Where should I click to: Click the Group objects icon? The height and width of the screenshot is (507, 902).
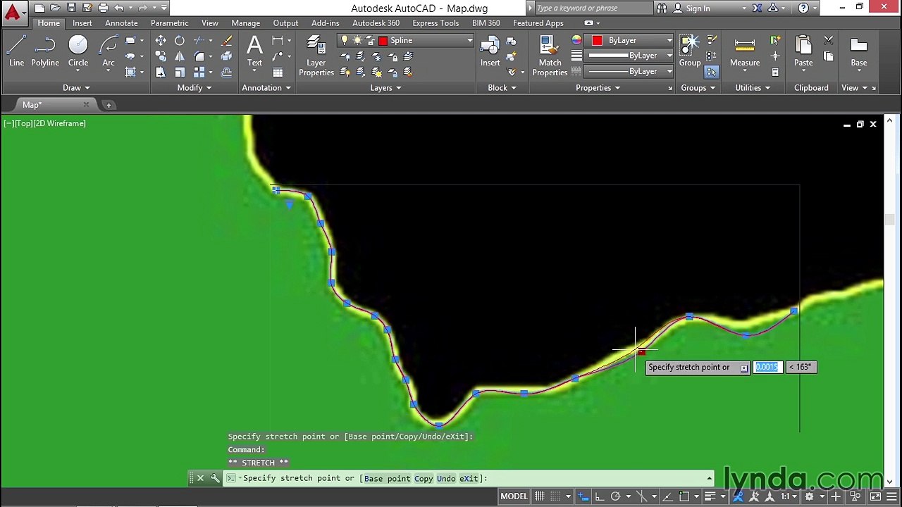click(x=690, y=52)
